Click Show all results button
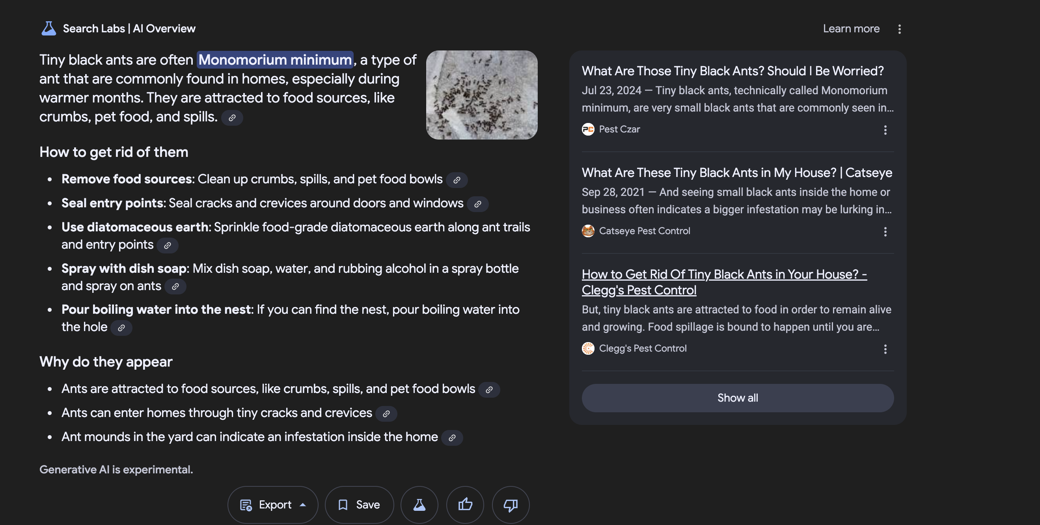The height and width of the screenshot is (525, 1040). point(737,397)
